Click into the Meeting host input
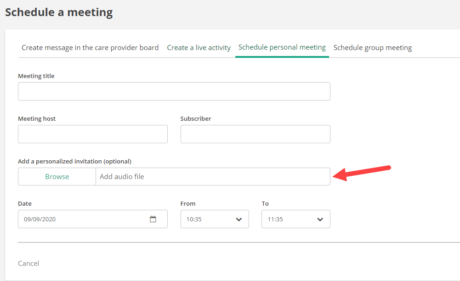Screen dimensions: 460x281 tap(92, 134)
